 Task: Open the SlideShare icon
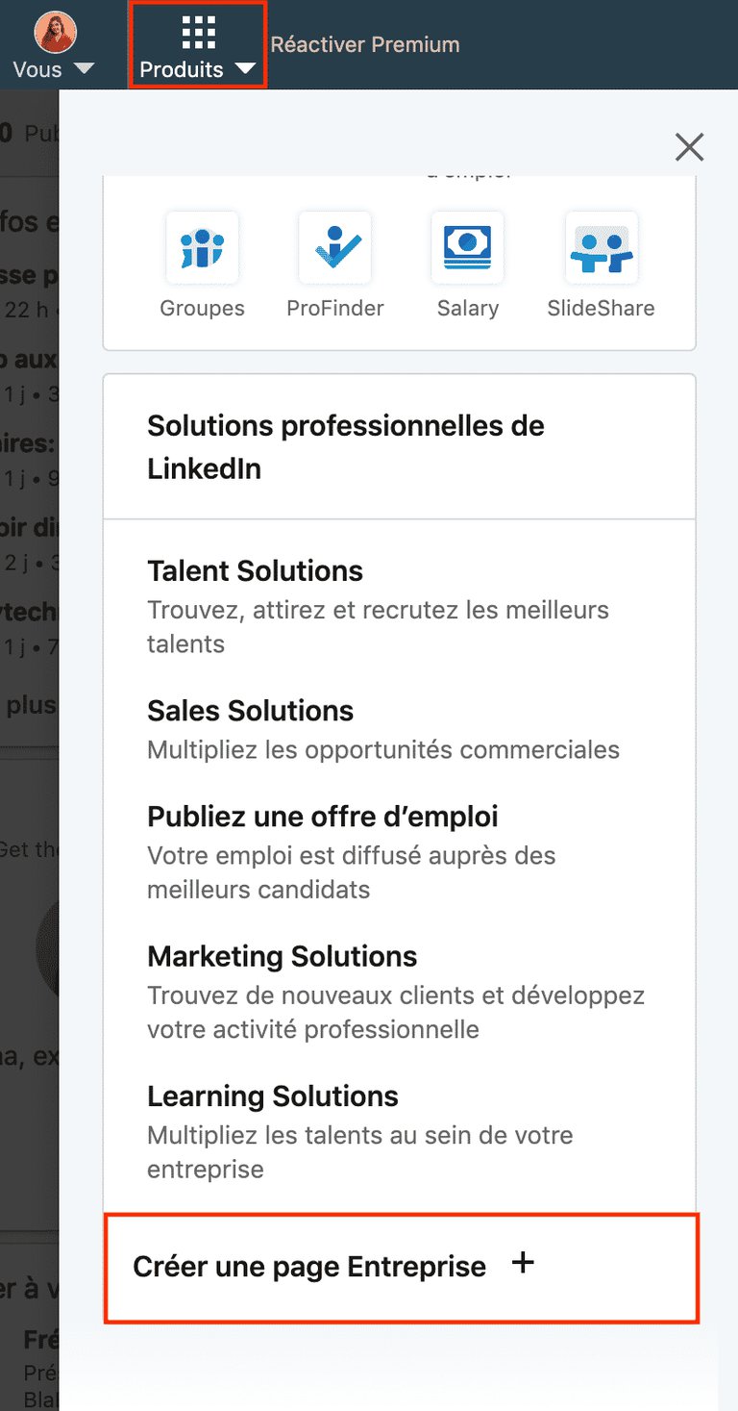(x=602, y=248)
